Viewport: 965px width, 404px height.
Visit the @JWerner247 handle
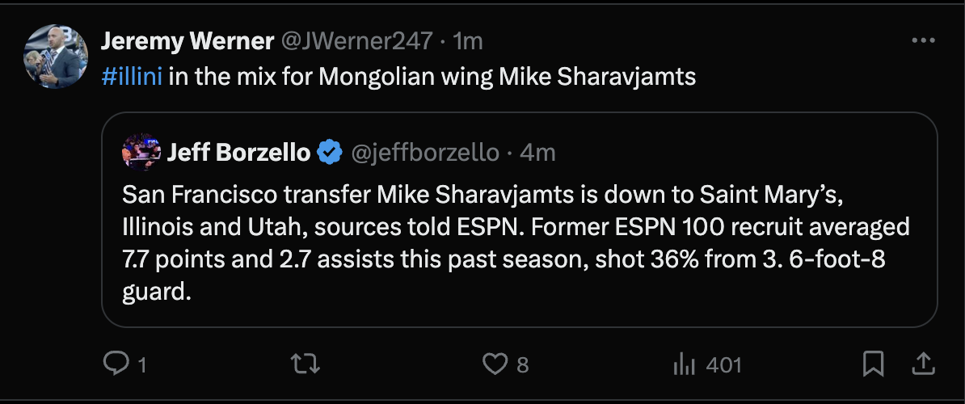358,41
